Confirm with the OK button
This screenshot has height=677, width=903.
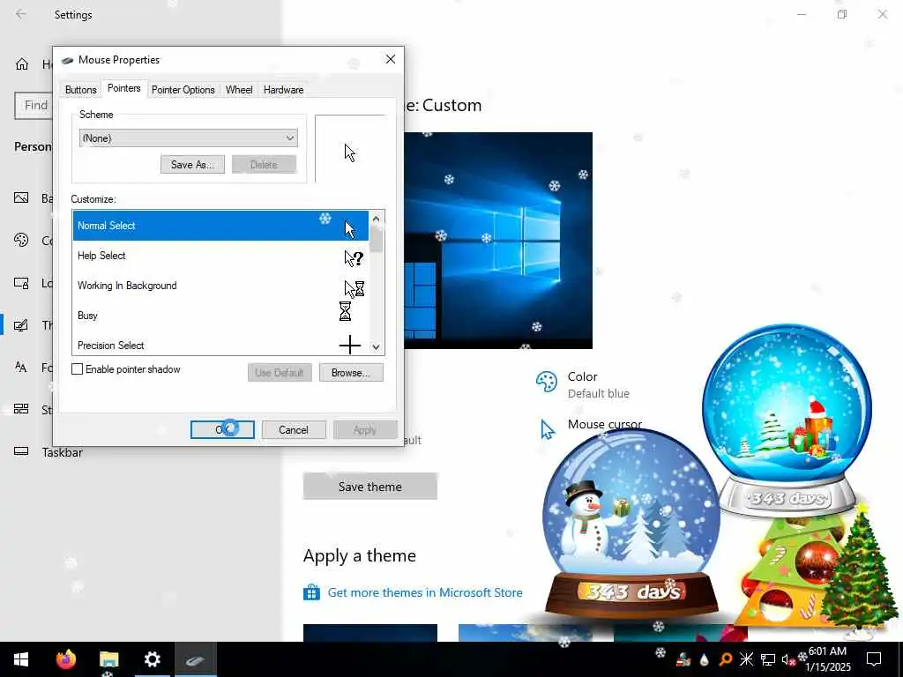point(222,430)
